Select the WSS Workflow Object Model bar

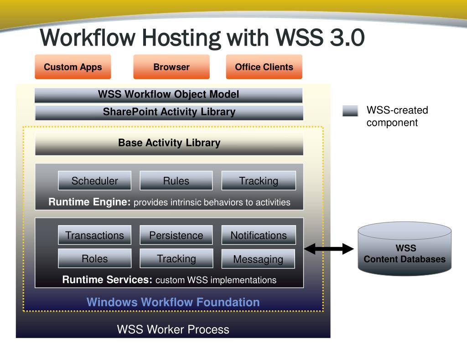point(169,95)
